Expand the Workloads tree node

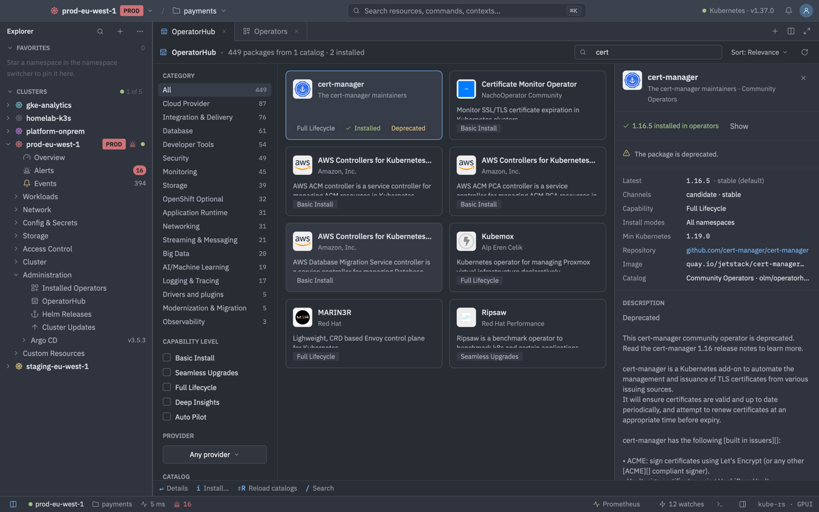point(16,197)
